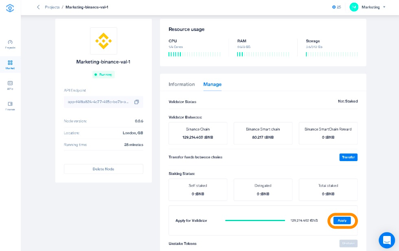Click the Running status badge

(x=103, y=74)
